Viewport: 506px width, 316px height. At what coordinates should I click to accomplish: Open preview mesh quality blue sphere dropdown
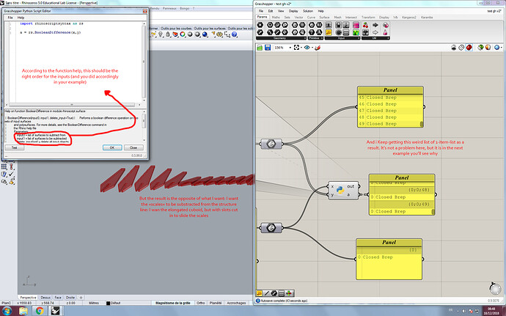tap(497, 48)
